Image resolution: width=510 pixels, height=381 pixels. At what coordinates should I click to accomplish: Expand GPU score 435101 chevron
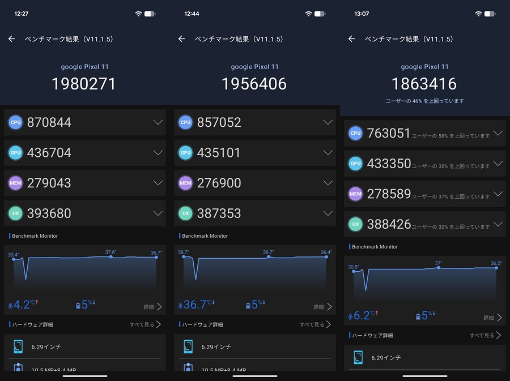tap(328, 153)
